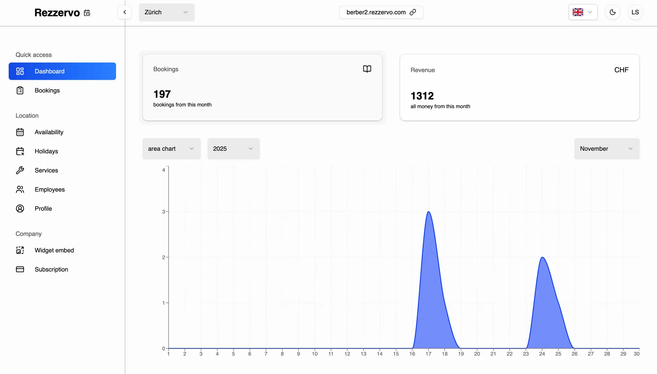657x374 pixels.
Task: Click the book icon on Bookings card
Action: pos(367,69)
